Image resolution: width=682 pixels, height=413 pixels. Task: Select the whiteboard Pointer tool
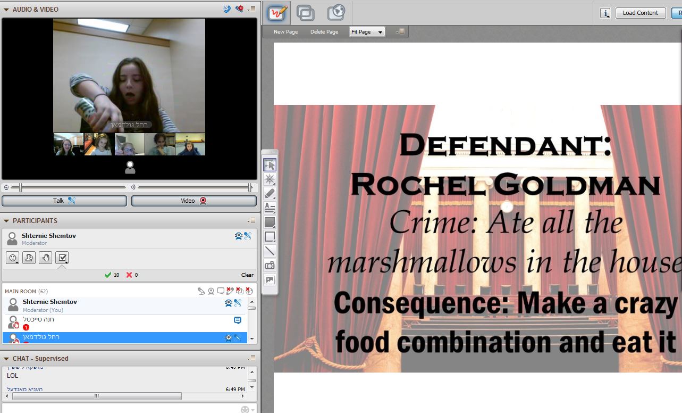tap(270, 179)
